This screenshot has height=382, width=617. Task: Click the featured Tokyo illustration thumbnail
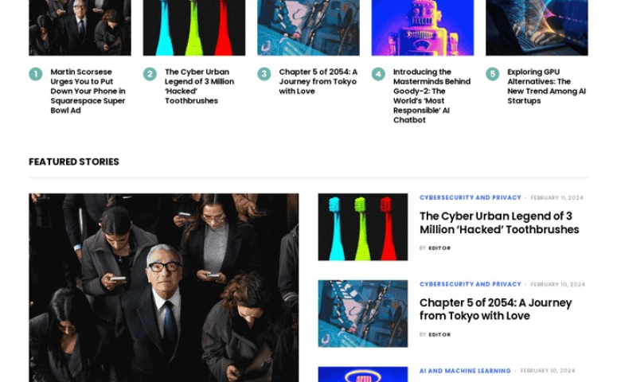(363, 314)
